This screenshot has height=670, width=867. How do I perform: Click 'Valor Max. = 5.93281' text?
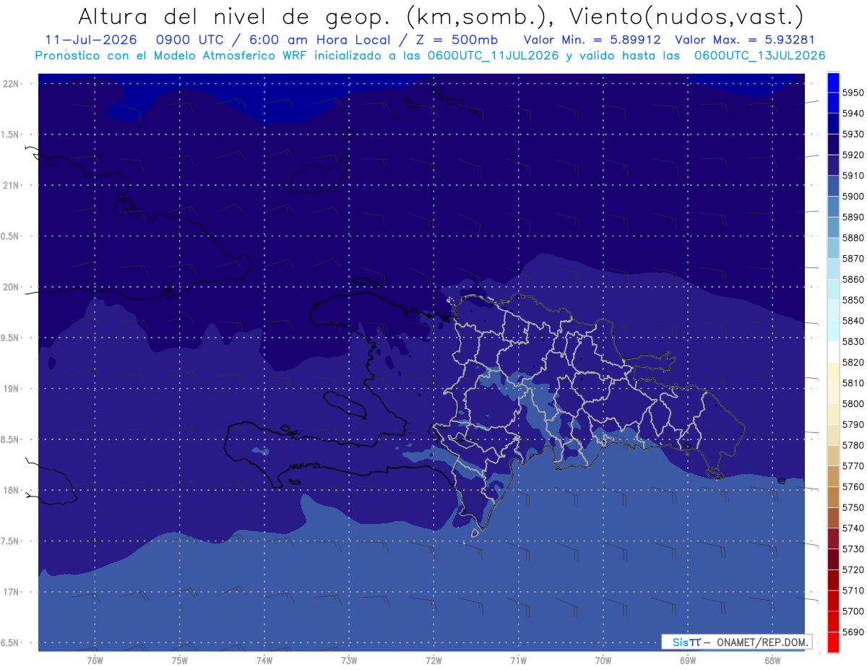coord(745,40)
